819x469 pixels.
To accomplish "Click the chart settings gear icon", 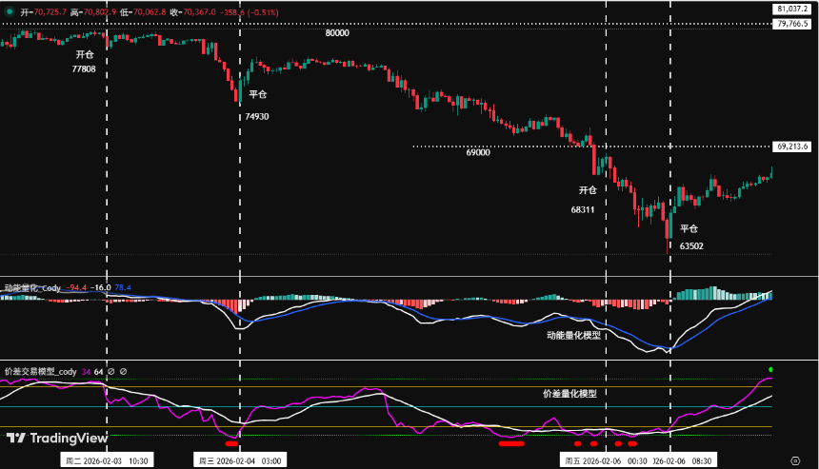I will (x=793, y=459).
